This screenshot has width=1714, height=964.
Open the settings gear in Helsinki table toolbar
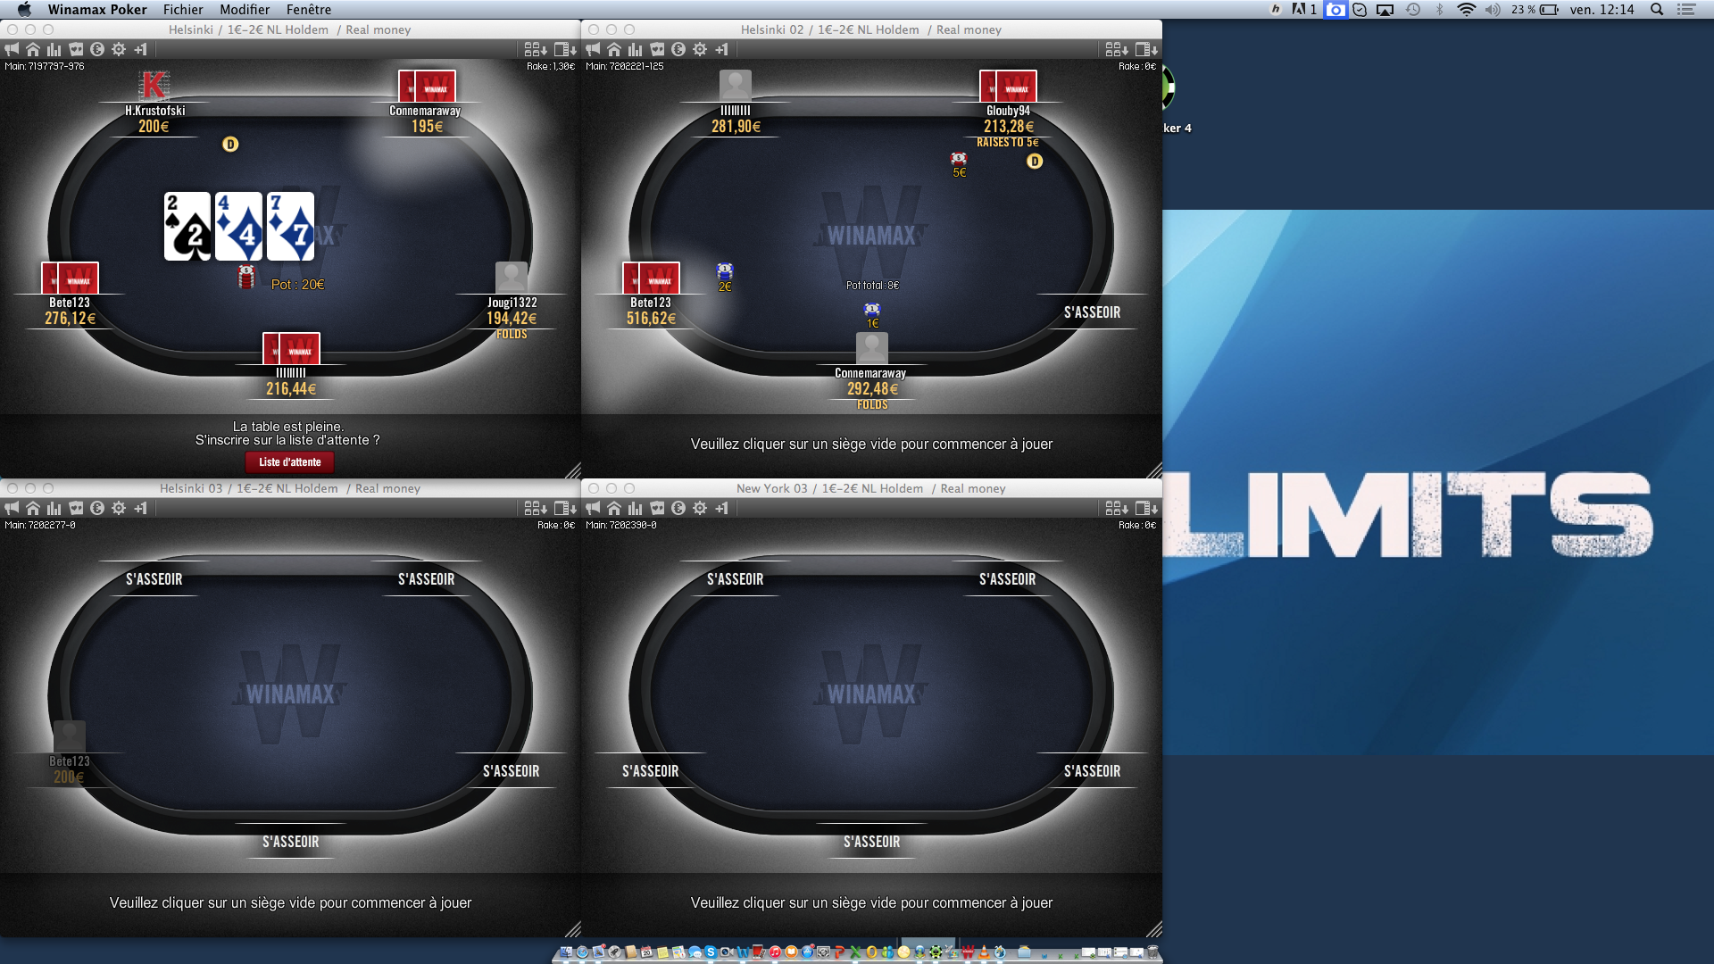(x=119, y=49)
